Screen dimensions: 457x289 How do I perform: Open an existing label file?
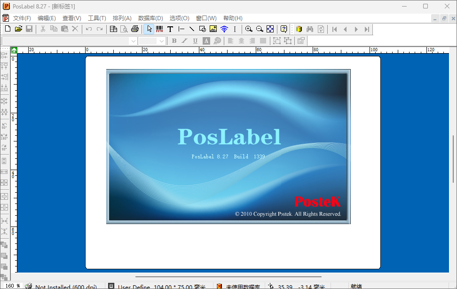[18, 29]
